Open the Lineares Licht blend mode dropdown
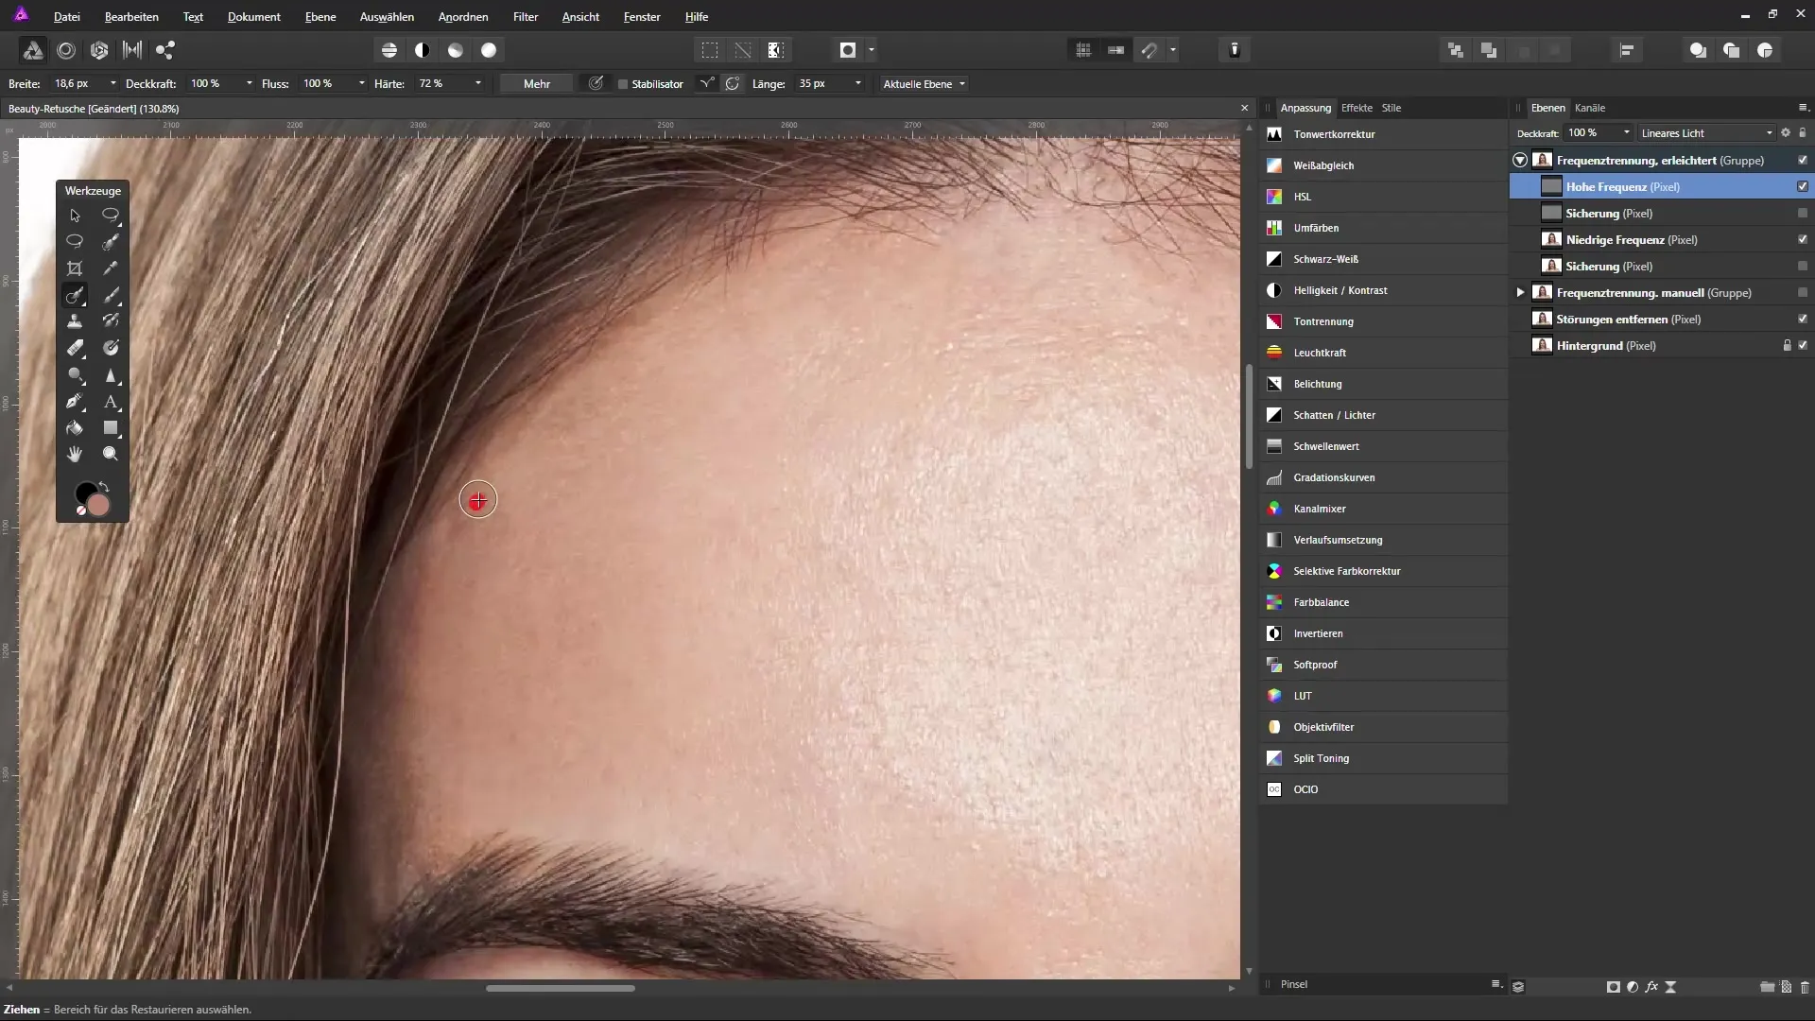The height and width of the screenshot is (1021, 1815). coord(1706,133)
